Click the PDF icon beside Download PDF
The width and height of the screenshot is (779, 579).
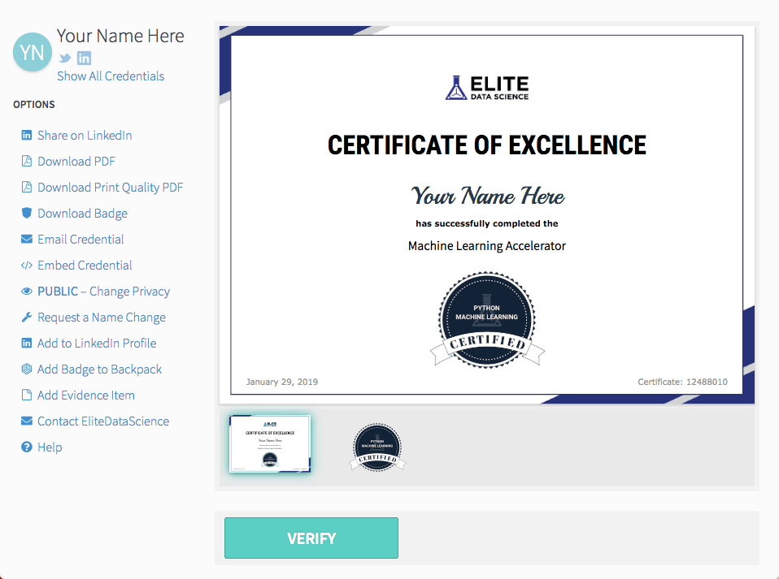26,161
